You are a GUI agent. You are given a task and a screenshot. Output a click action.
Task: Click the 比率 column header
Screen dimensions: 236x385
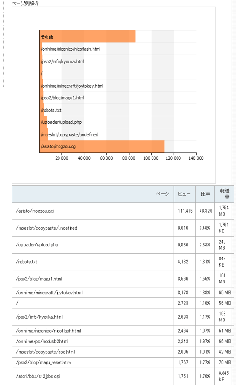click(x=205, y=194)
